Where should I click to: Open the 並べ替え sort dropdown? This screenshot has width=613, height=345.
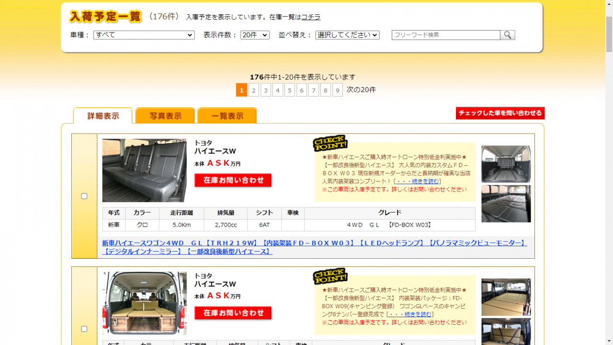(348, 35)
